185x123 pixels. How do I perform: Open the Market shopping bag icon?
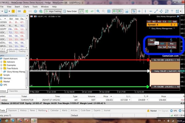tap(25, 11)
